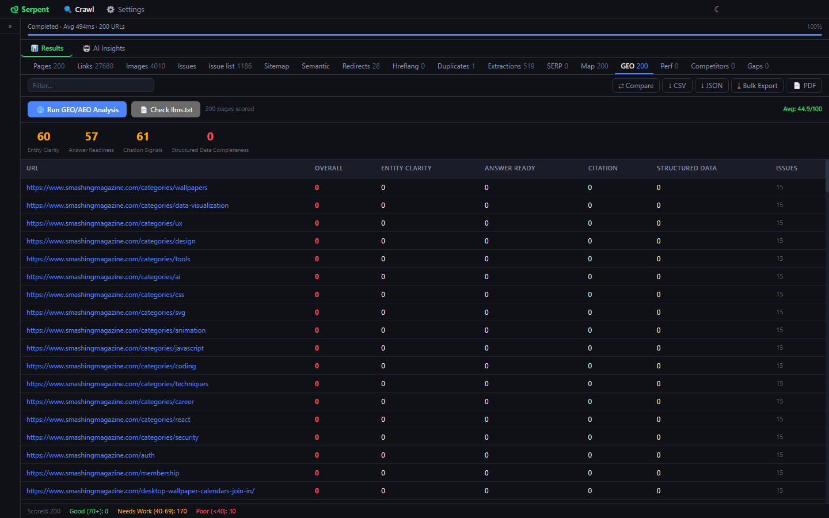The height and width of the screenshot is (518, 829).
Task: Sort by ENTITY CLARITY column header
Action: [x=406, y=169]
